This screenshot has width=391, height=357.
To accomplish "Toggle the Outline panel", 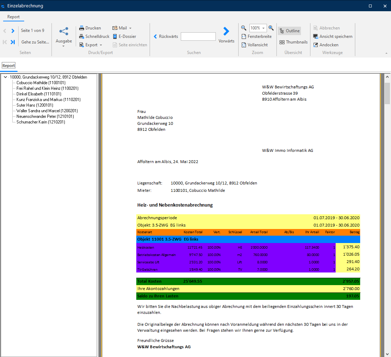I will (289, 31).
